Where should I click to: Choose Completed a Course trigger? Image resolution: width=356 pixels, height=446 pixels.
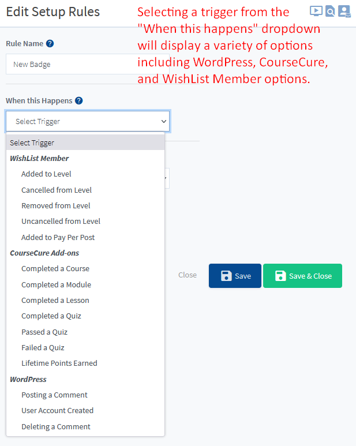coord(85,268)
